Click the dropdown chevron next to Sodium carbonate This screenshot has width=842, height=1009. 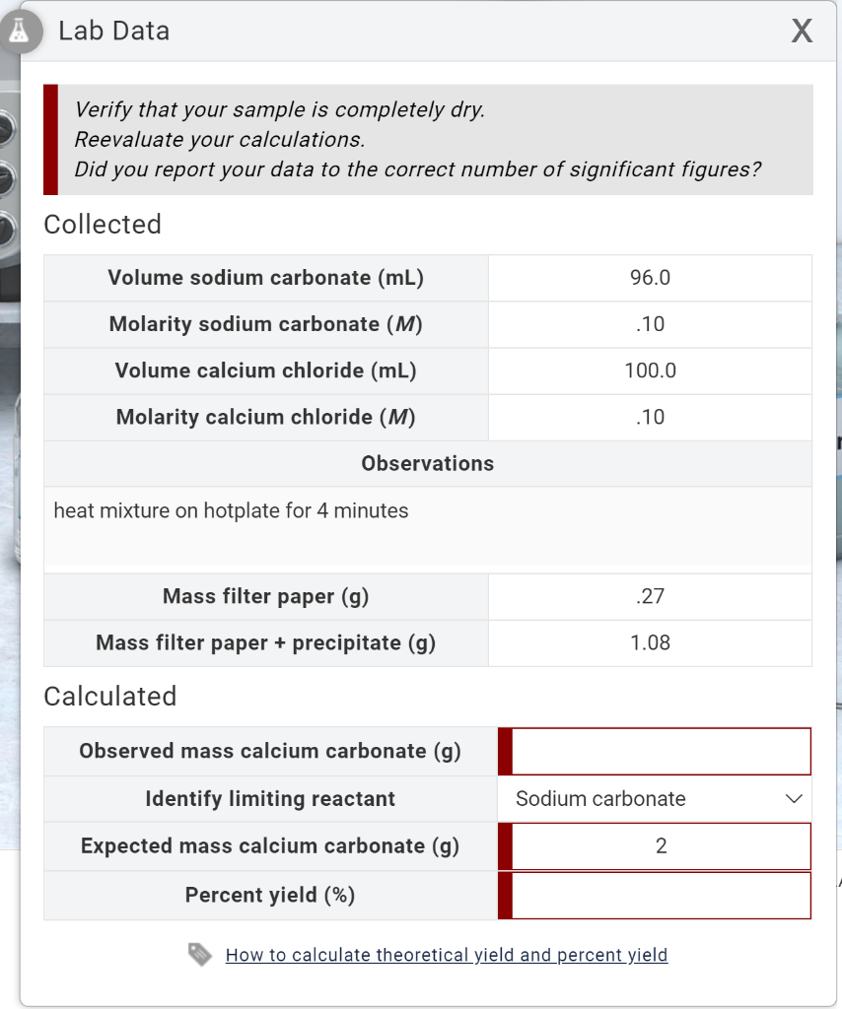pyautogui.click(x=794, y=799)
